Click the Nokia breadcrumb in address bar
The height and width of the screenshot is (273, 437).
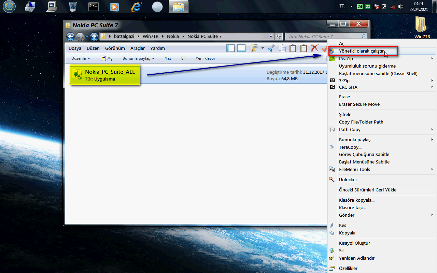point(173,37)
